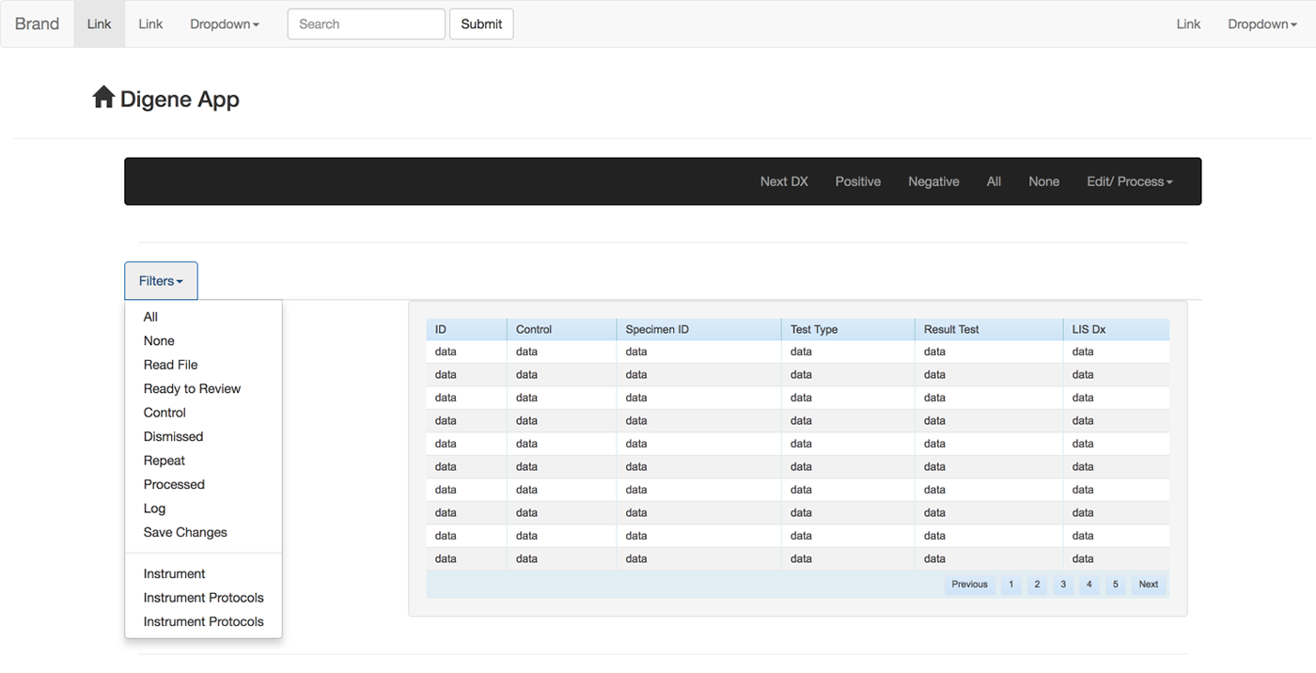Click the Specimen ID column header
The width and height of the screenshot is (1316, 673).
click(698, 329)
